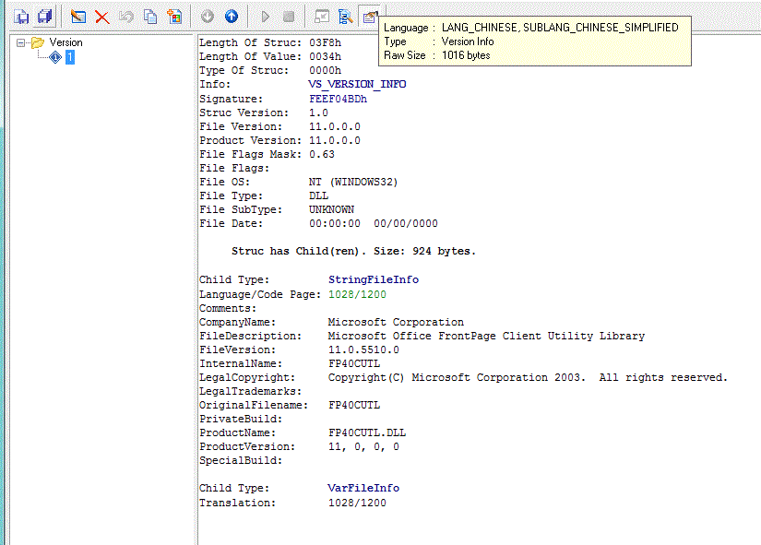Image resolution: width=761 pixels, height=545 pixels.
Task: Click the Edit resource pencil icon
Action: click(x=77, y=17)
